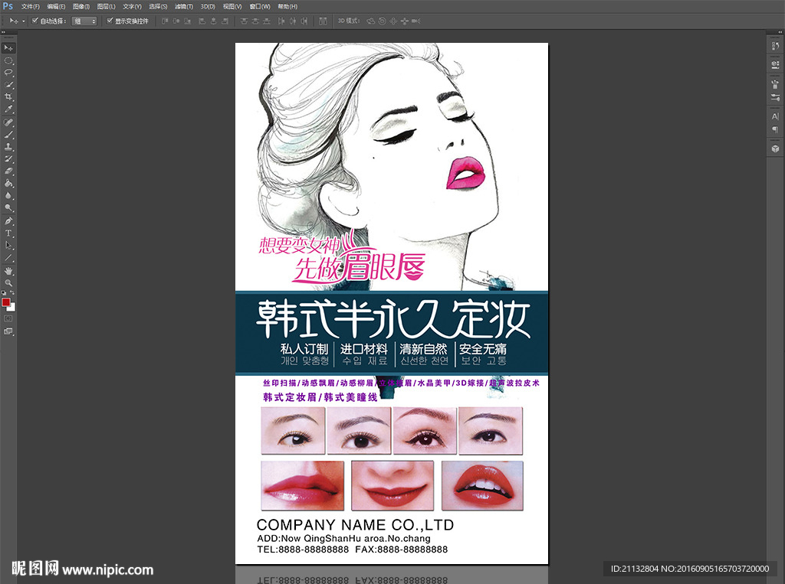Image resolution: width=785 pixels, height=584 pixels.
Task: Select the Lasso tool
Action: [8, 73]
